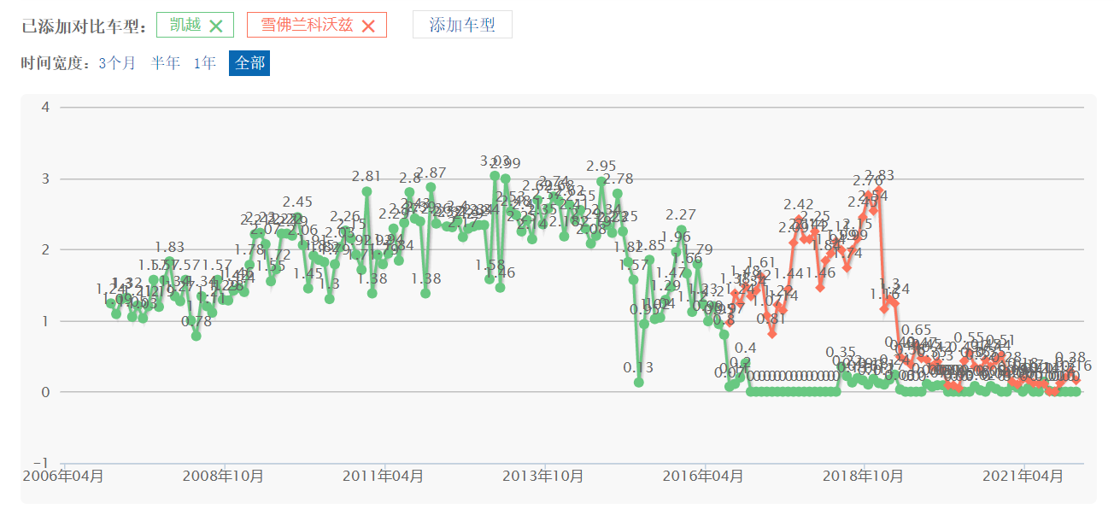Open the 添加车型 add model button
The image size is (1114, 515).
[462, 25]
